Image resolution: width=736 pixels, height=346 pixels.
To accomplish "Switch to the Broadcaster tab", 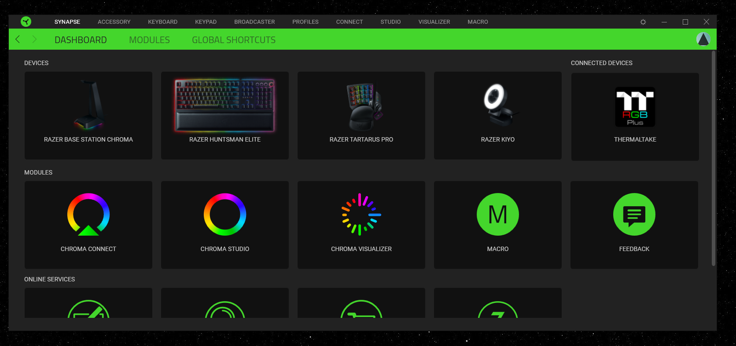I will click(x=254, y=22).
